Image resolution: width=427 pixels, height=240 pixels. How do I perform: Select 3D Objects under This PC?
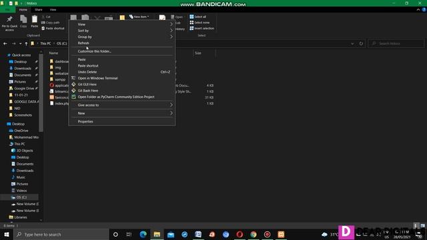pos(25,151)
